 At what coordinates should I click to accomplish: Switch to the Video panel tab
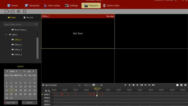tap(12, 17)
